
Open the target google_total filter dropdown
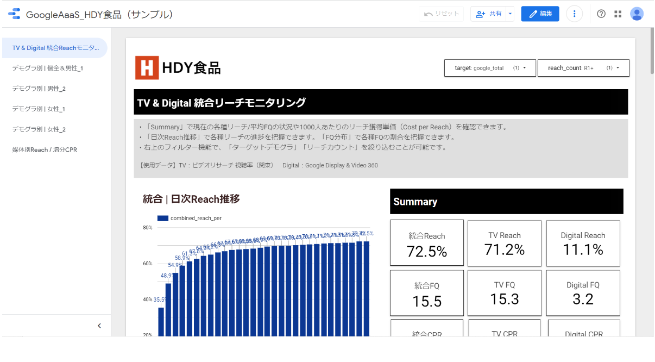[490, 68]
